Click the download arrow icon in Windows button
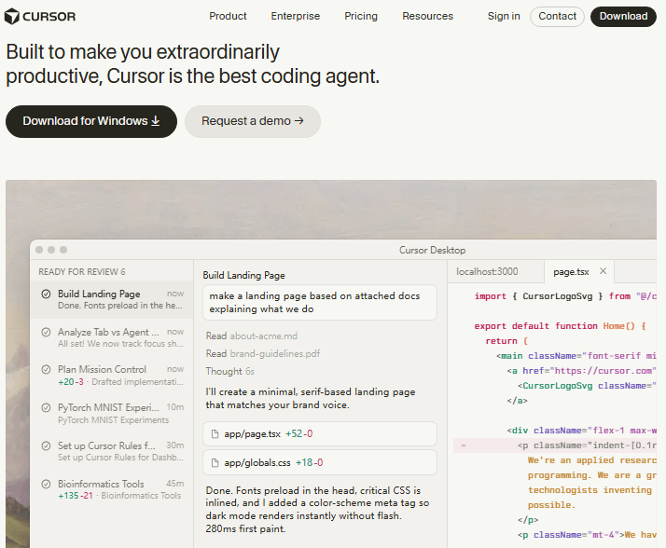 coord(156,121)
